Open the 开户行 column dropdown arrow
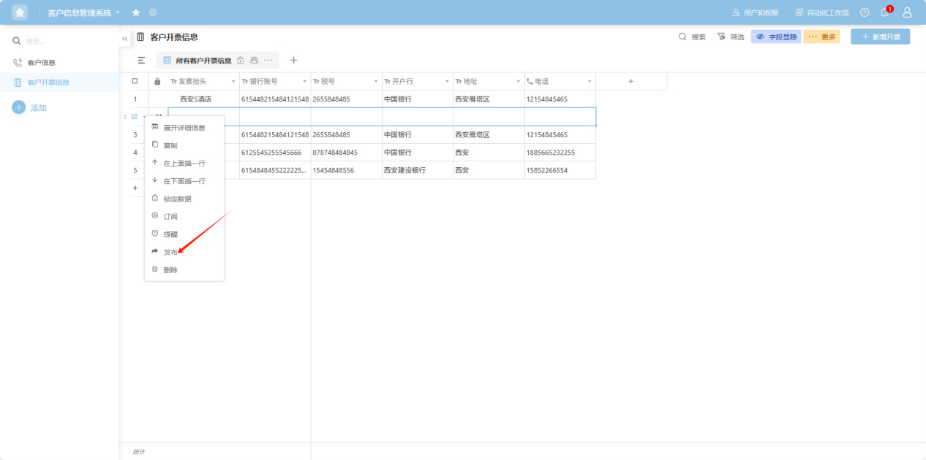This screenshot has height=460, width=926. (446, 82)
